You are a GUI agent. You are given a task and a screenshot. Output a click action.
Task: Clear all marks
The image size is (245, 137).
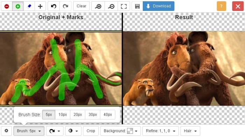coord(82,6)
